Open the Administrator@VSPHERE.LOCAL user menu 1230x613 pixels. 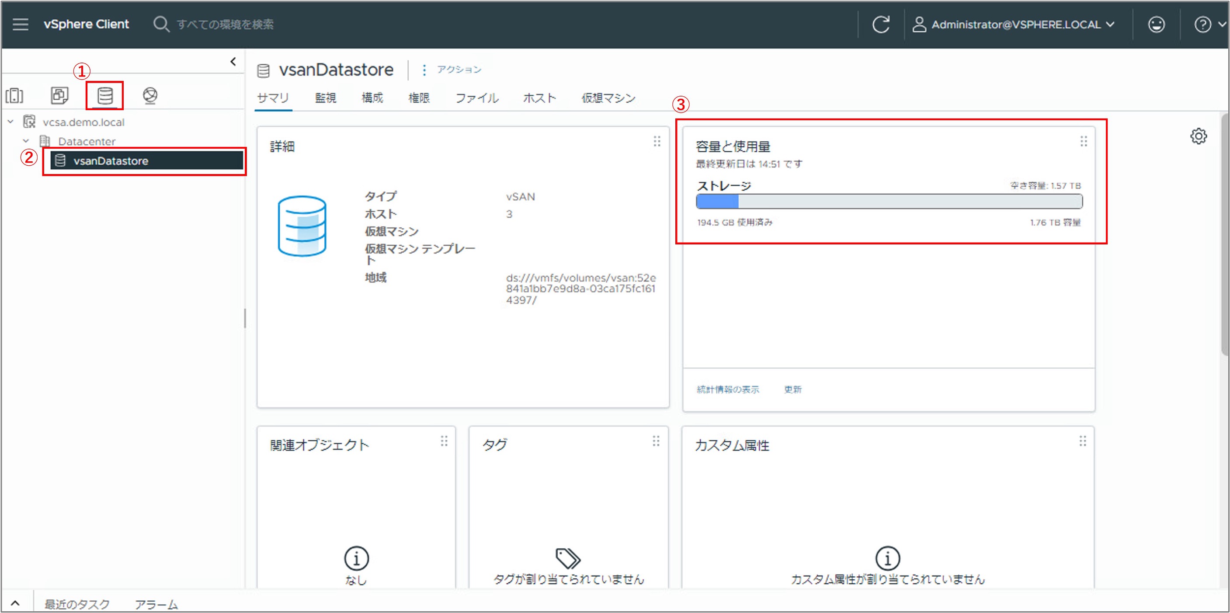1014,24
